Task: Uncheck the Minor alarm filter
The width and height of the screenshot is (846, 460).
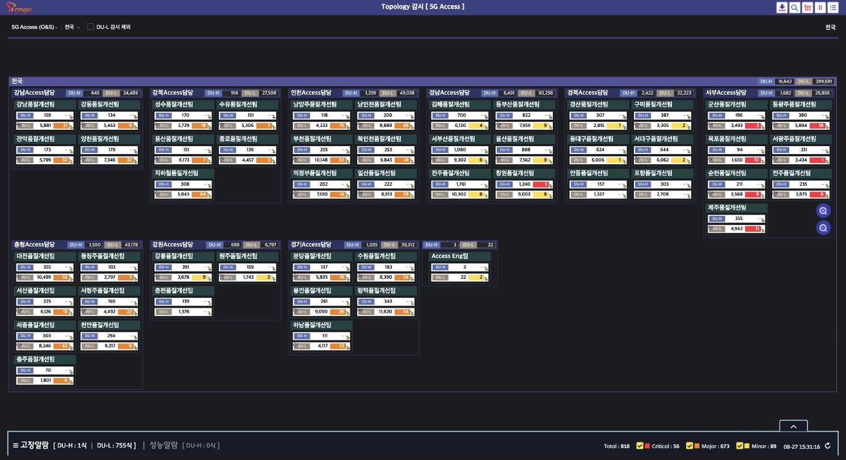Action: click(x=739, y=446)
